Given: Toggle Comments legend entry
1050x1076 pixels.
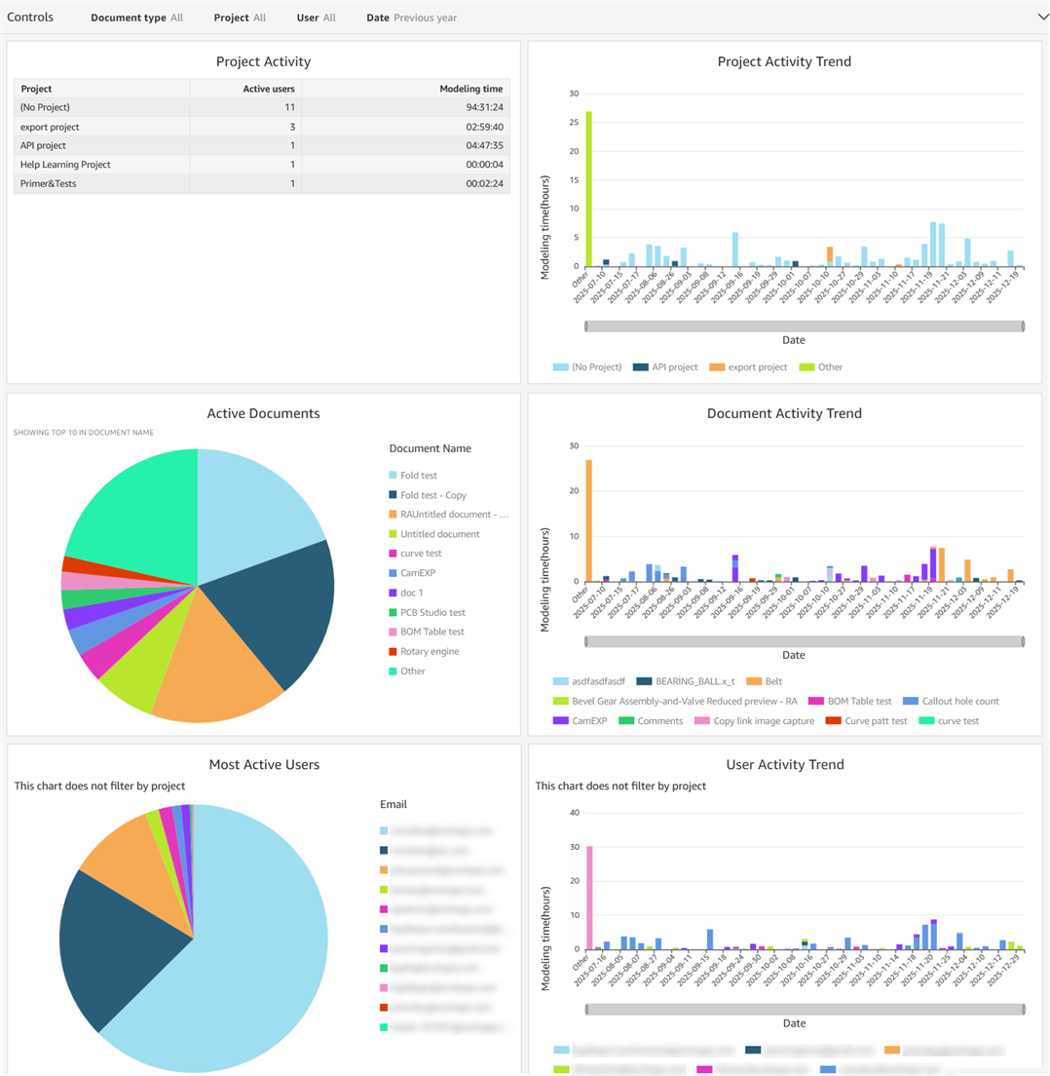Looking at the screenshot, I should (x=651, y=721).
